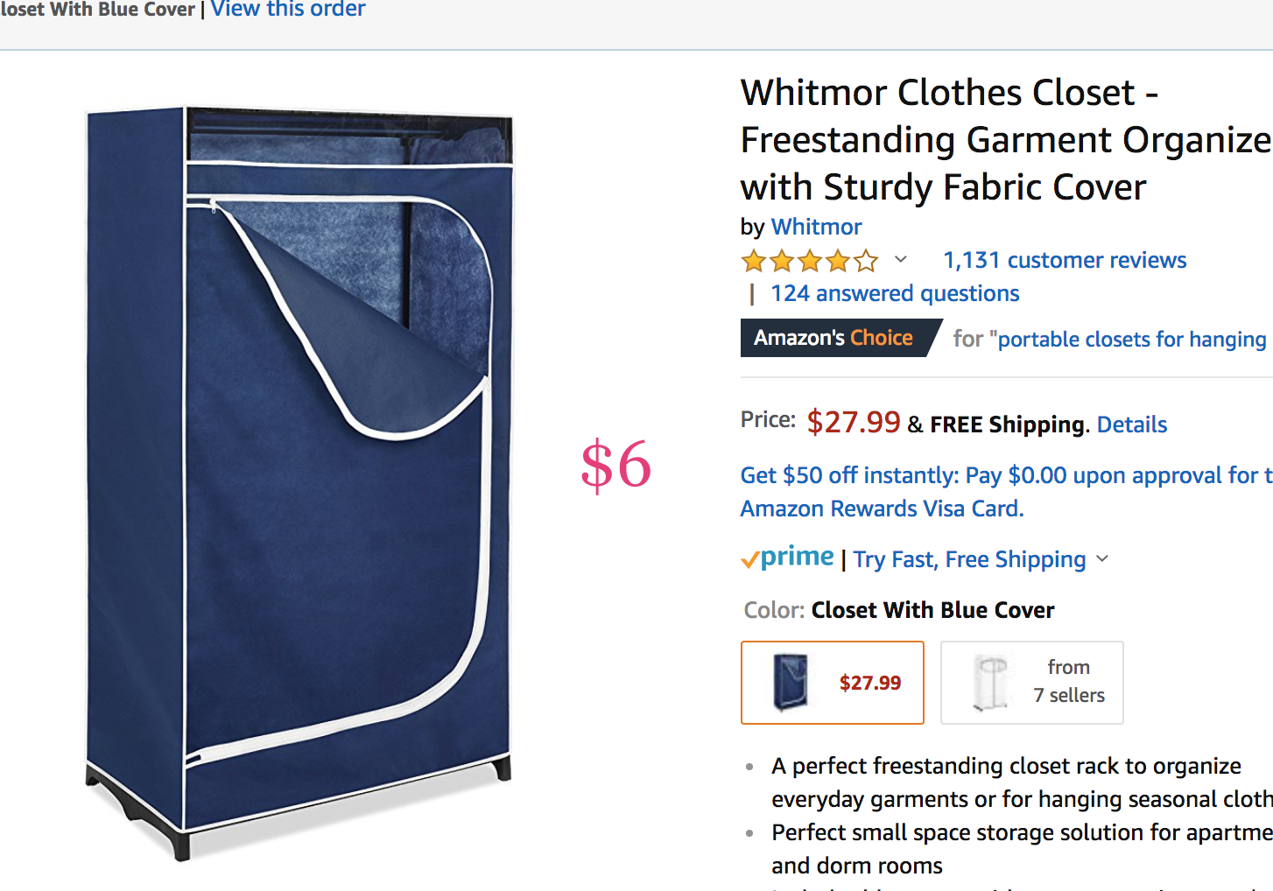Screen dimensions: 1273x891
Task: Jump to the 124 answered questions
Action: [895, 293]
